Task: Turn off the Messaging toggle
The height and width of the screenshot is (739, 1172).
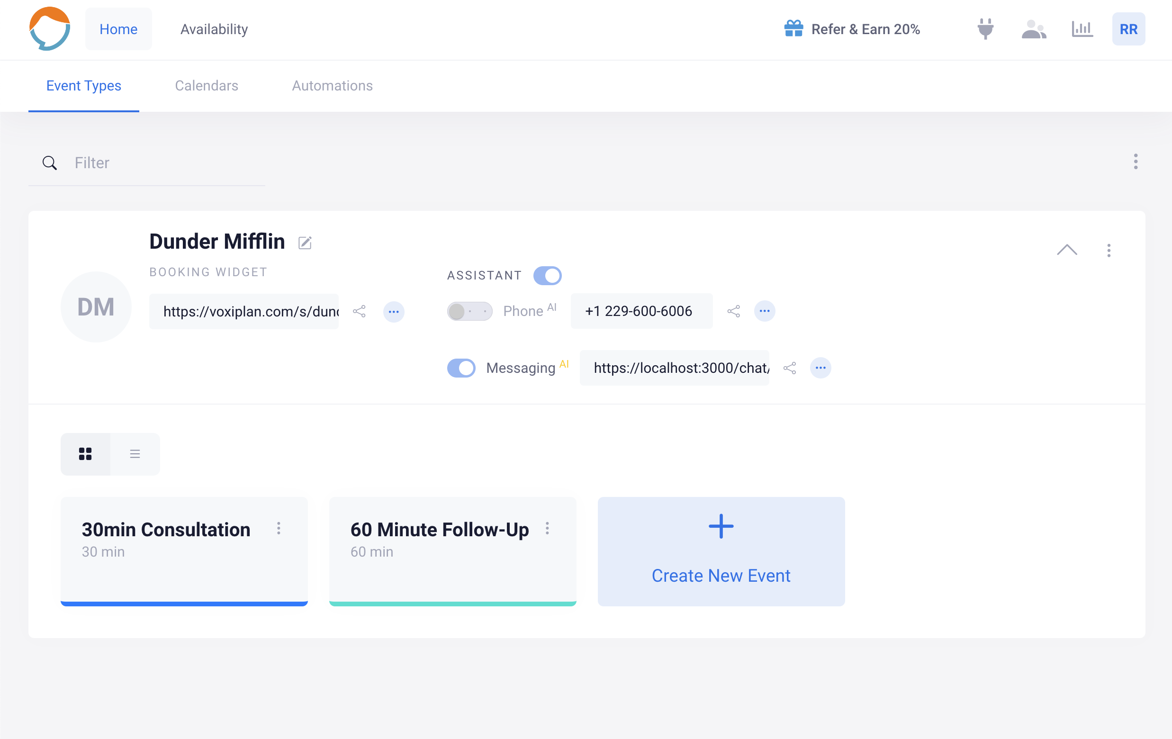Action: tap(461, 368)
